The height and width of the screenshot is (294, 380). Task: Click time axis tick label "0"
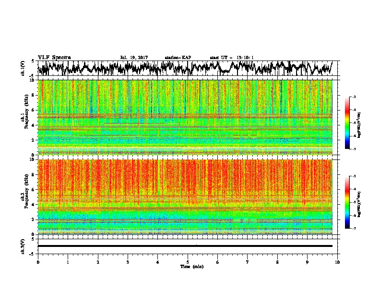tap(38, 262)
